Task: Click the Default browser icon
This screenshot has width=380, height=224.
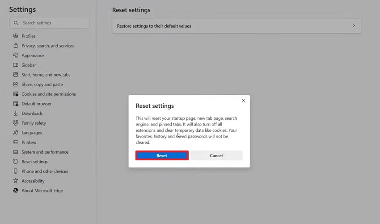Action: [x=16, y=104]
